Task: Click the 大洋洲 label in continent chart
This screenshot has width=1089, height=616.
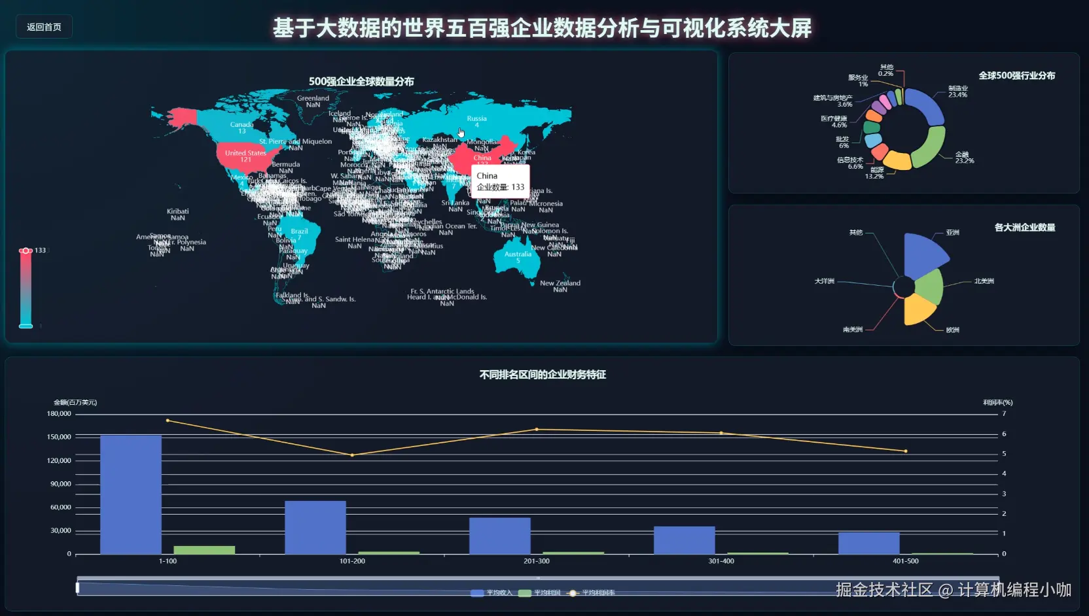Action: [x=825, y=281]
